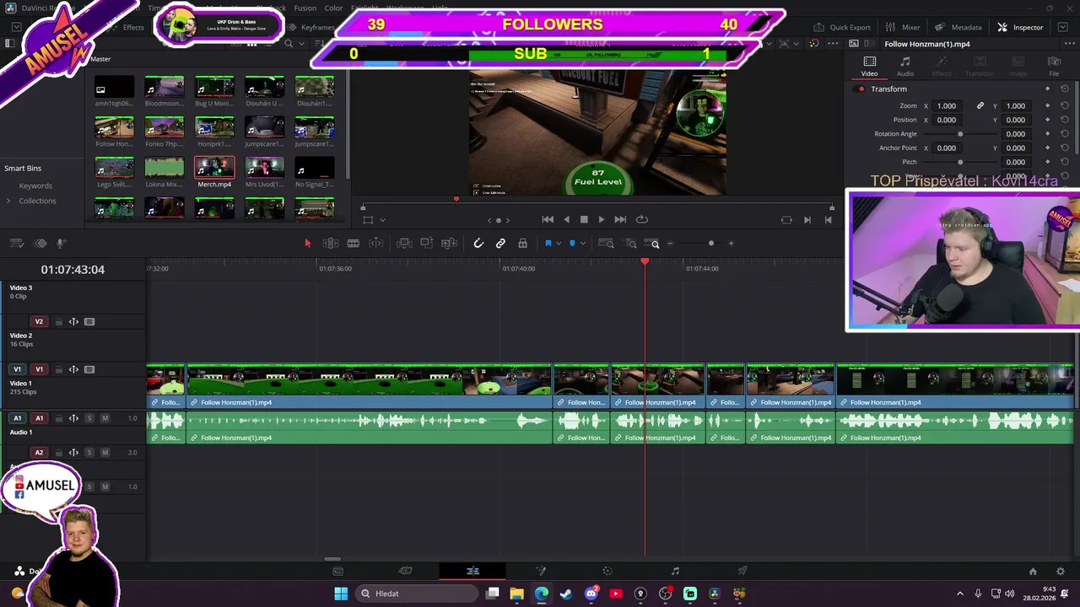
Task: Click the Insert Clip icon
Action: coord(404,244)
